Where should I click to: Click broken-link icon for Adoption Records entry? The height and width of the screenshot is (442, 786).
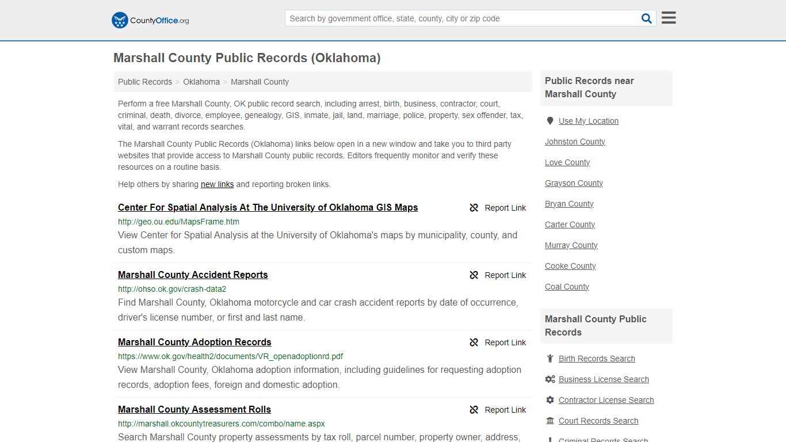pyautogui.click(x=474, y=342)
